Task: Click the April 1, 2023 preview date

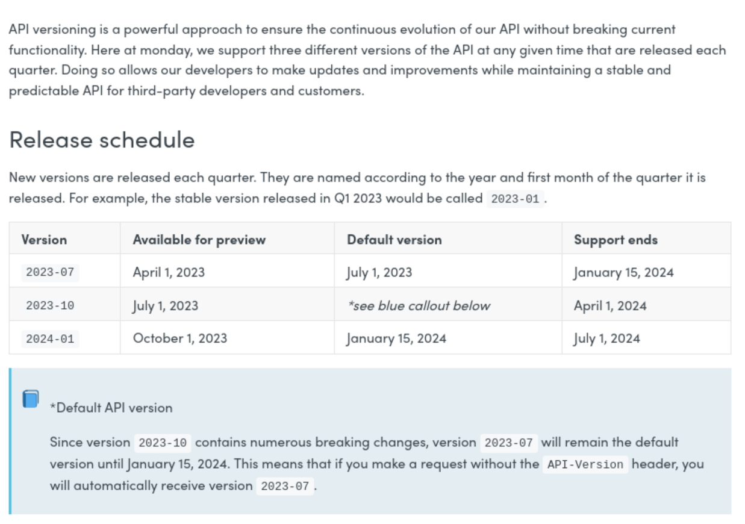Action: [169, 272]
